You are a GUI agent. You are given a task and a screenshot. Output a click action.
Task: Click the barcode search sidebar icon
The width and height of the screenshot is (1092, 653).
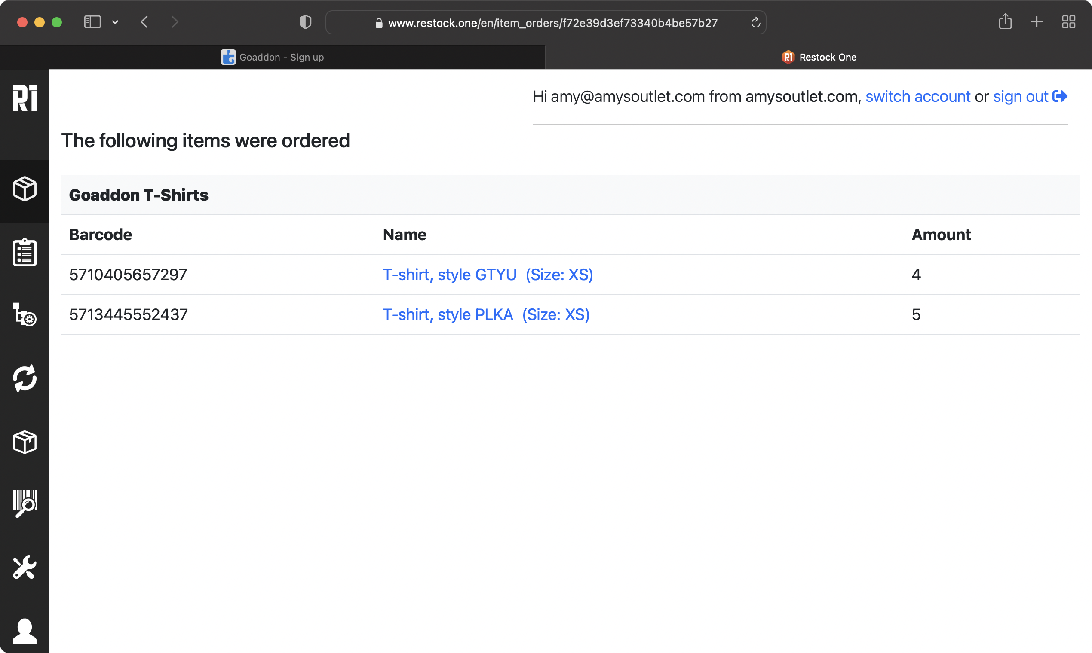(x=25, y=503)
